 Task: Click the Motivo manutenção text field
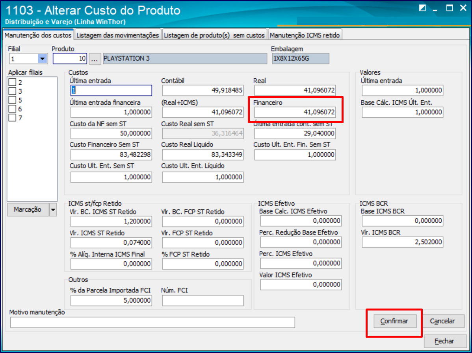(x=152, y=323)
